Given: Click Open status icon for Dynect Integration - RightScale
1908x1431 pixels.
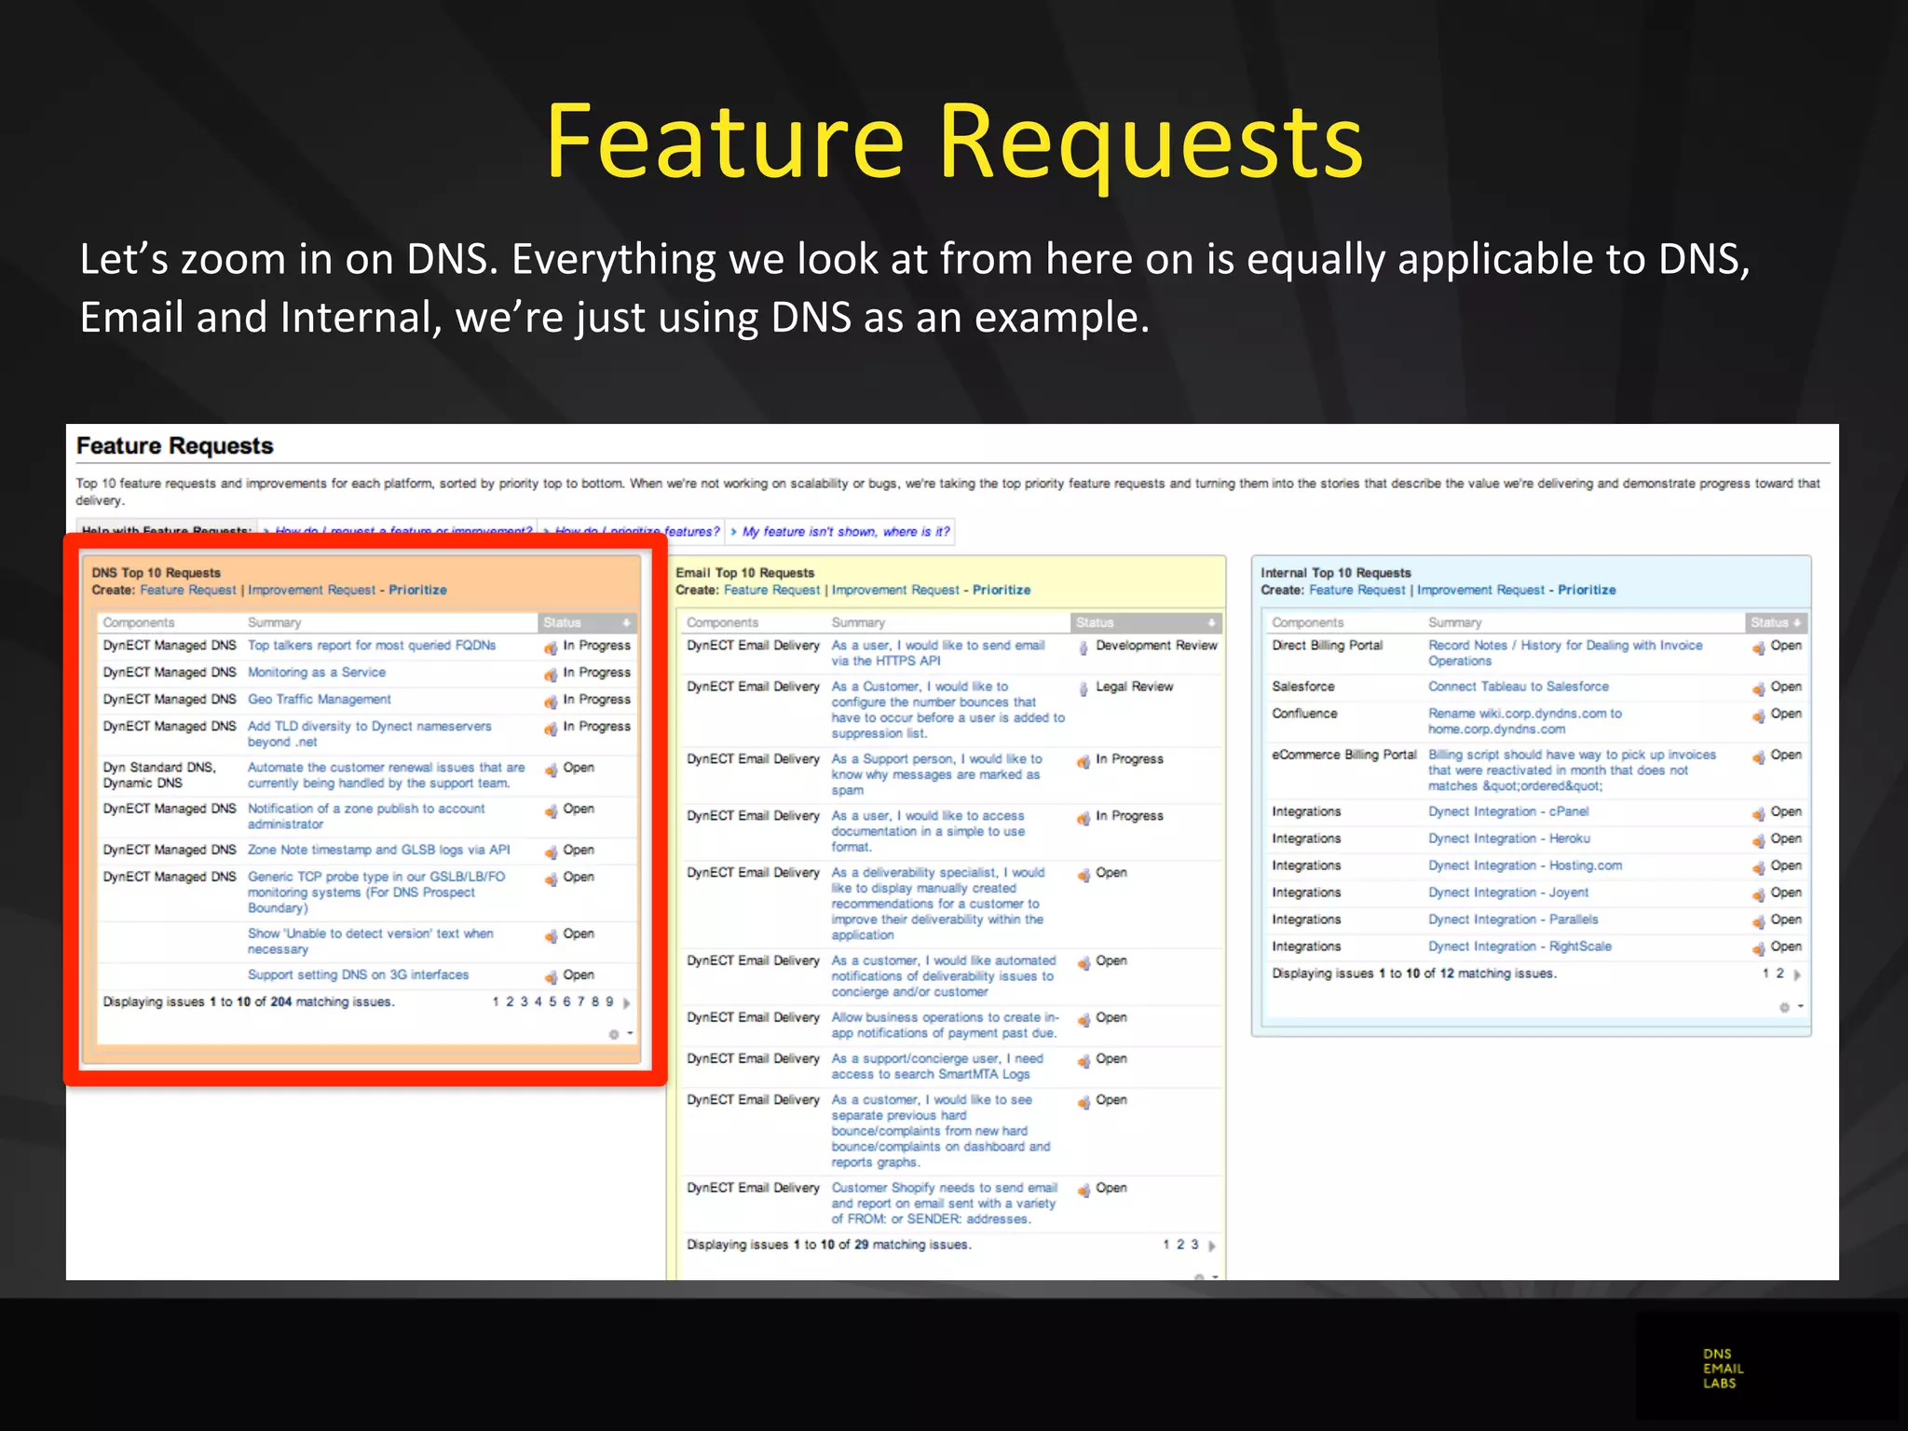Looking at the screenshot, I should tap(1758, 949).
